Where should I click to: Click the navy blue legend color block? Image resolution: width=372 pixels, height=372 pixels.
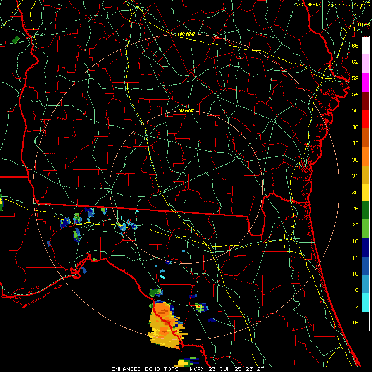(x=365, y=248)
